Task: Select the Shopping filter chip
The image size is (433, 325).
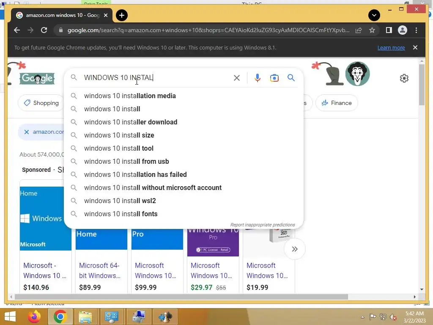Action: pyautogui.click(x=41, y=103)
